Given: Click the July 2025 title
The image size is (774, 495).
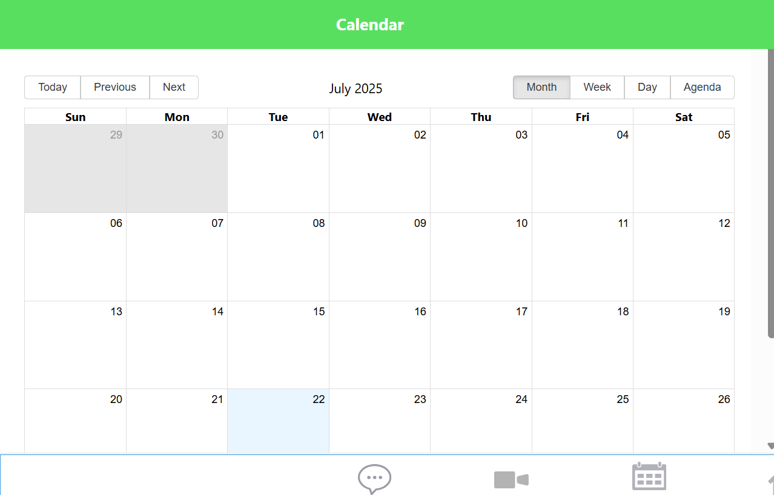Looking at the screenshot, I should [x=356, y=88].
